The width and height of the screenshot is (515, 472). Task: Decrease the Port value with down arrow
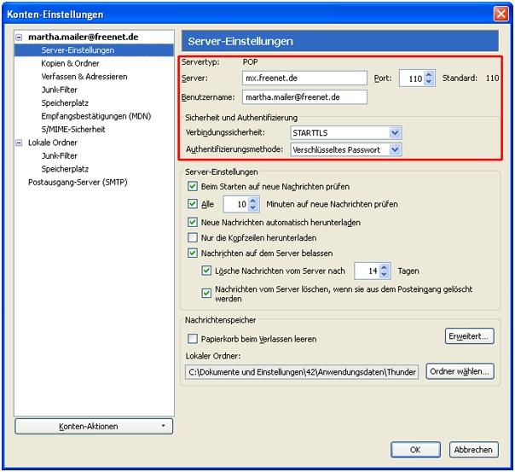click(429, 82)
